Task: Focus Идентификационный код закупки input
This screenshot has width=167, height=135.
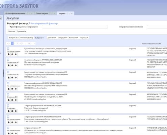Action: 75,27
